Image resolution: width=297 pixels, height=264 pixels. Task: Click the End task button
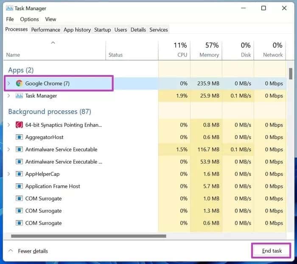272,251
